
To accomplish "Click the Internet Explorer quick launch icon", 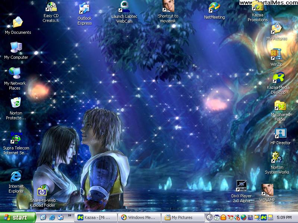I will [52, 217].
